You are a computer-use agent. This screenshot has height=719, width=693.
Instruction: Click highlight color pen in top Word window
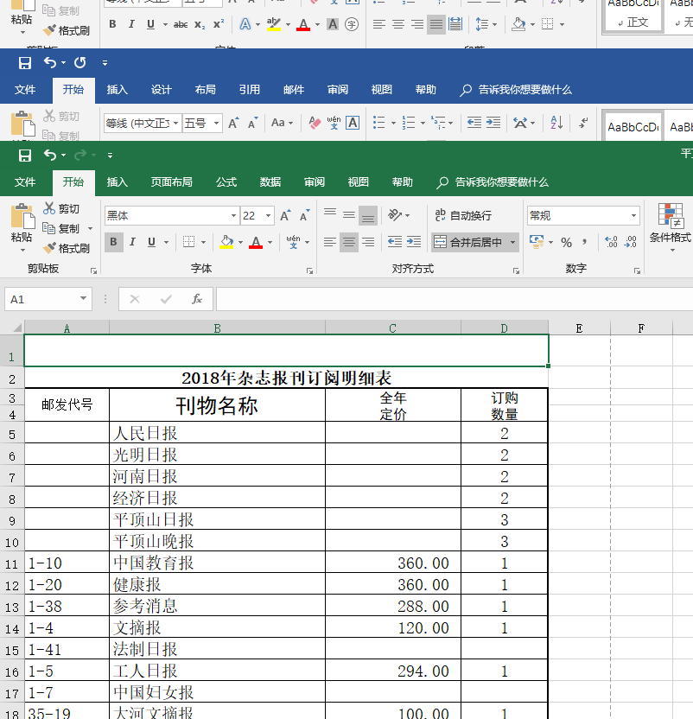273,24
